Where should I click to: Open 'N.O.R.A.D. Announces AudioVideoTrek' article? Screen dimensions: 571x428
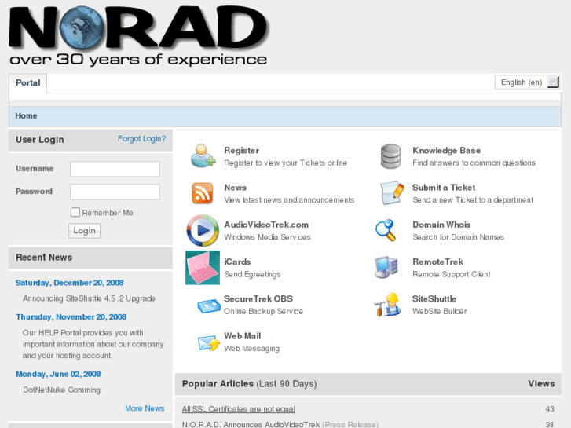click(x=251, y=424)
